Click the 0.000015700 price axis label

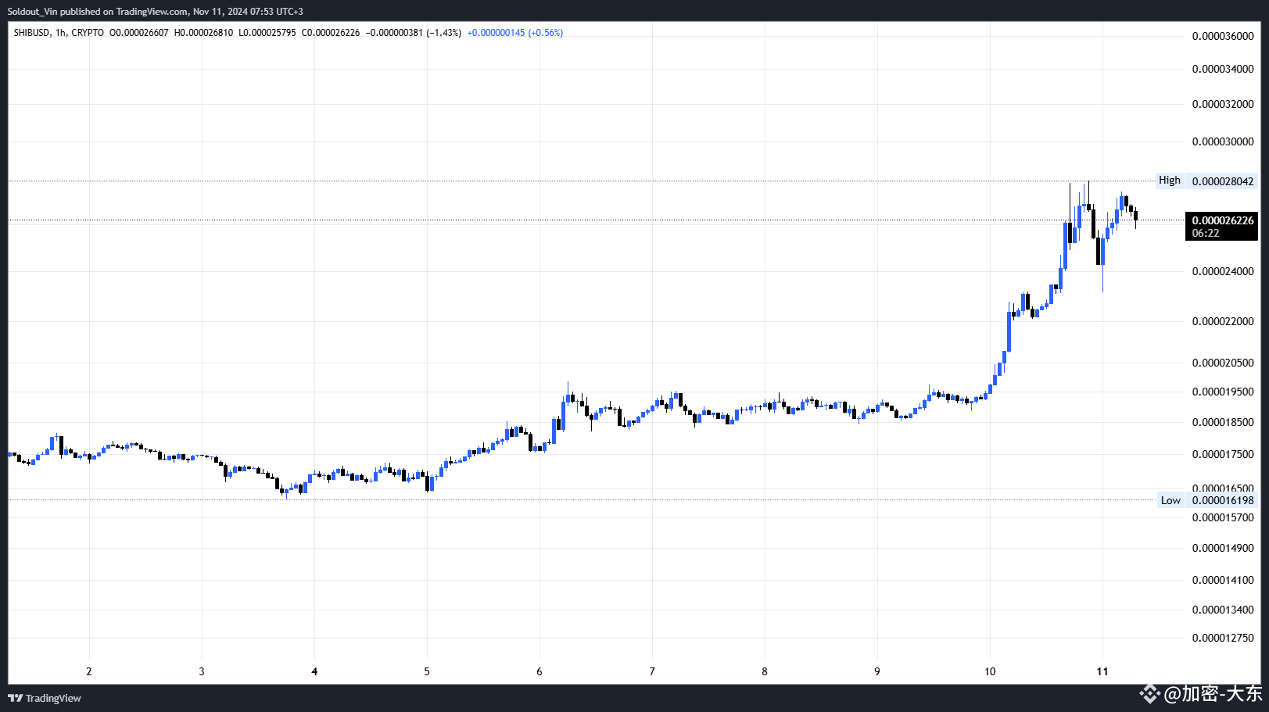pyautogui.click(x=1223, y=517)
